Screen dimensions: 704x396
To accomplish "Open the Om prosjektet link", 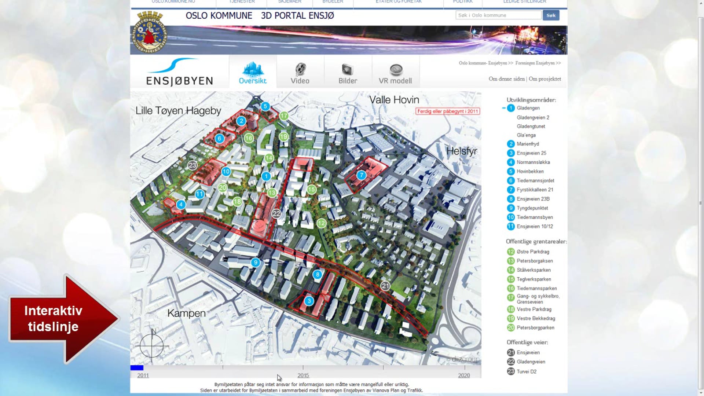I will (545, 79).
